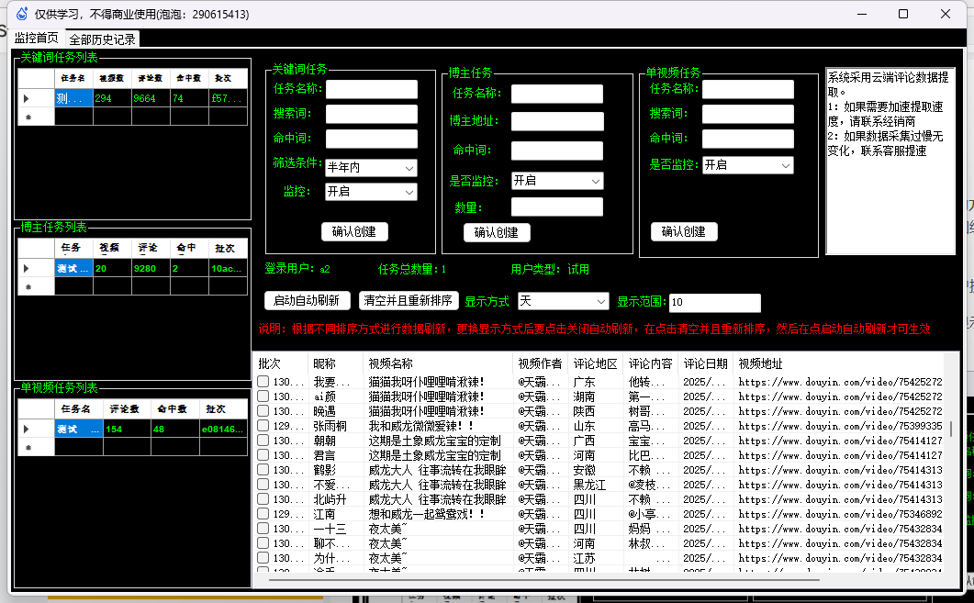Select the row arrow in 单视频任务列表
This screenshot has width=974, height=603.
[x=26, y=430]
